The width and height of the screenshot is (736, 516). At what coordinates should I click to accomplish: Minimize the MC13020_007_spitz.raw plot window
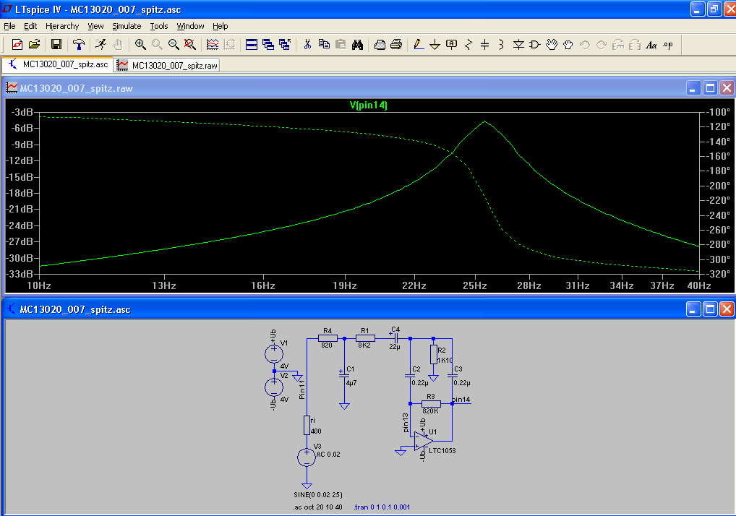pyautogui.click(x=693, y=87)
